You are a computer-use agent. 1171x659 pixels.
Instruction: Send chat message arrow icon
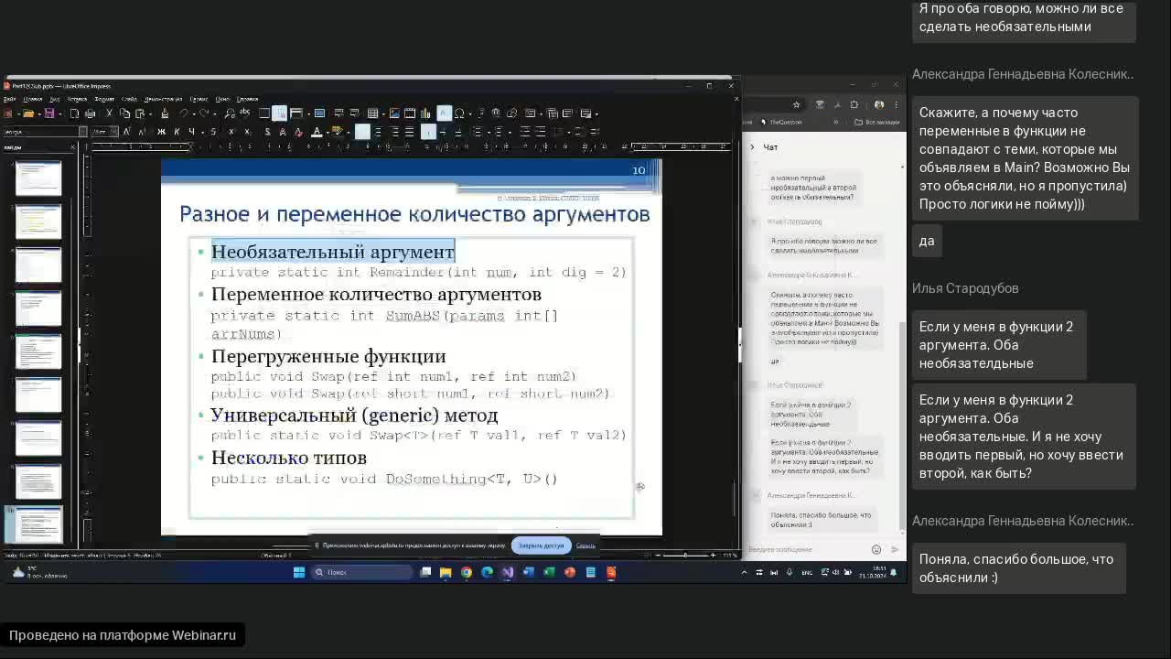coord(896,549)
